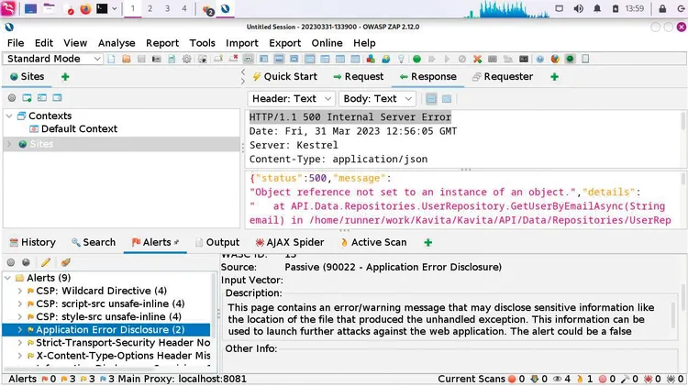This screenshot has height=386, width=688.
Task: Toggle second grey link-with-sites icon in Alerts toolbar
Action: tap(27, 263)
